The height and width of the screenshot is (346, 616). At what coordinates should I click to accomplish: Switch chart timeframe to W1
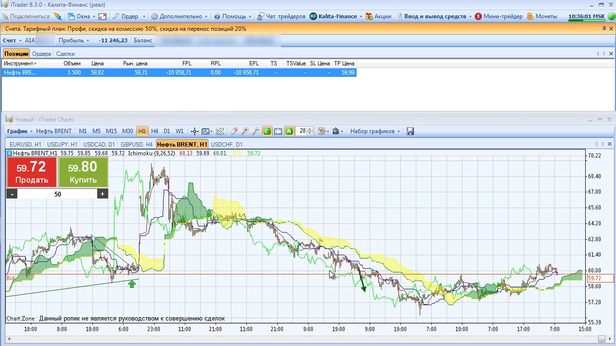[180, 131]
